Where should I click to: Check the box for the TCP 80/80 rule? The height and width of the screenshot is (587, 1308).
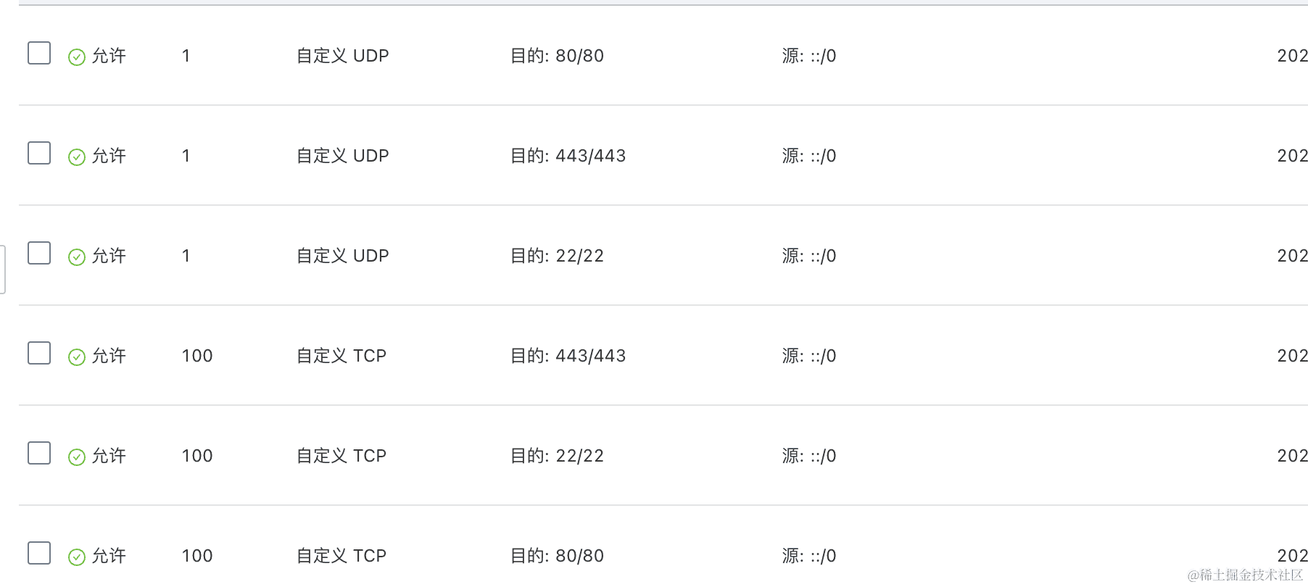pos(39,553)
